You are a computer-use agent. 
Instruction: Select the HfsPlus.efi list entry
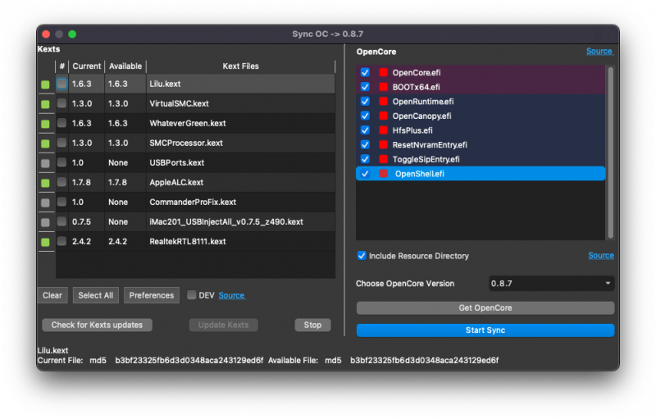[481, 130]
